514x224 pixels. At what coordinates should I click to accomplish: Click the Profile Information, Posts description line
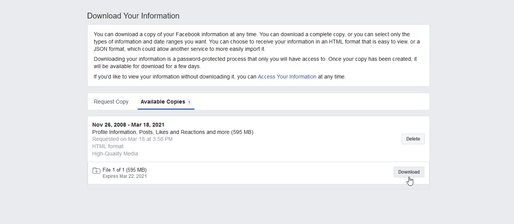[173, 132]
